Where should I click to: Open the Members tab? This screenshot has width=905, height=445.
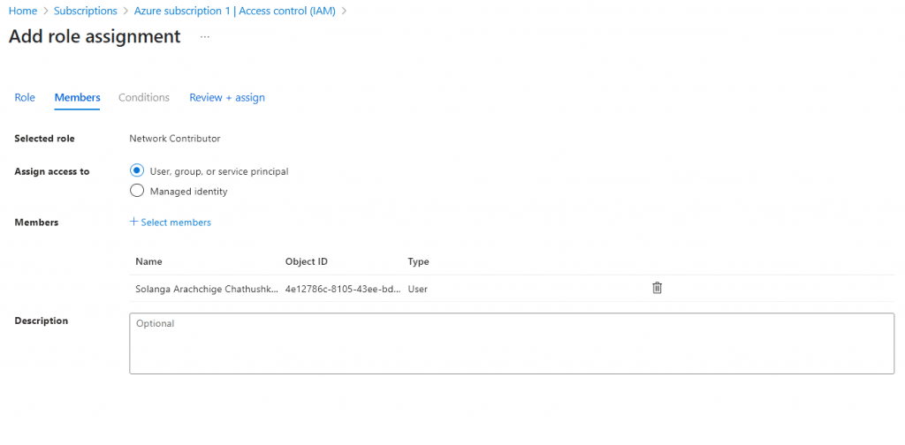77,97
